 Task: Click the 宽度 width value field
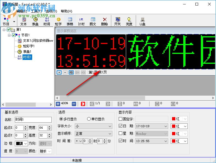(43, 128)
